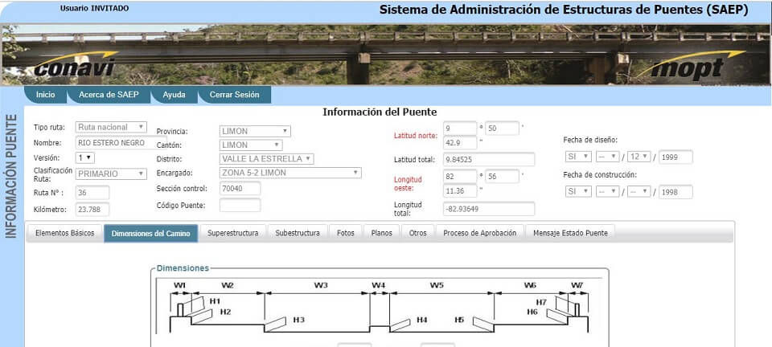This screenshot has width=772, height=347.
Task: Switch to the Fotos tab
Action: click(x=346, y=233)
